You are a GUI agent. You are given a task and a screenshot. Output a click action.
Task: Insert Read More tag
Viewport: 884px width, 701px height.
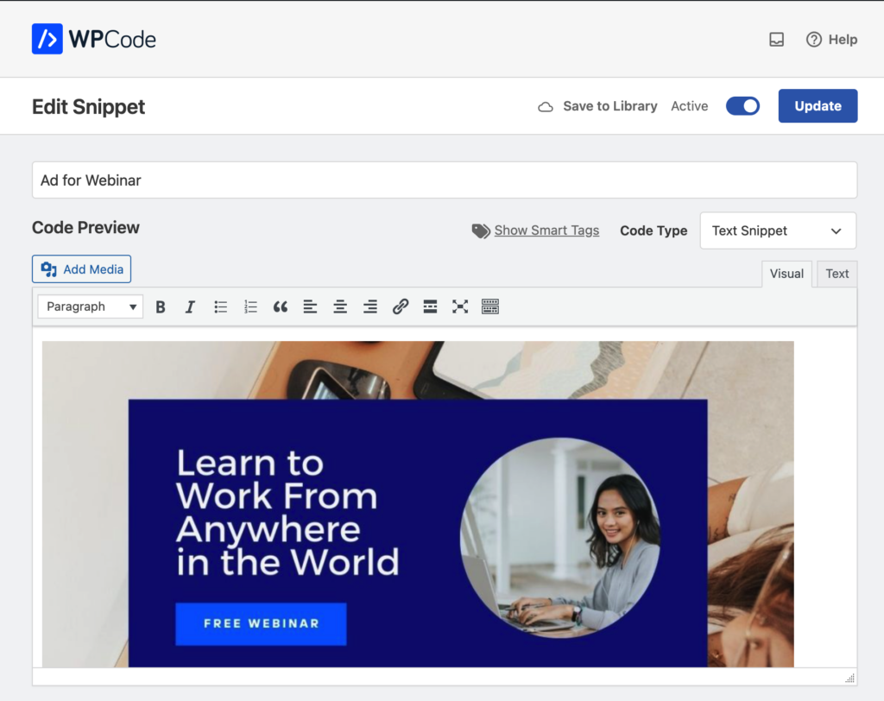pos(430,306)
